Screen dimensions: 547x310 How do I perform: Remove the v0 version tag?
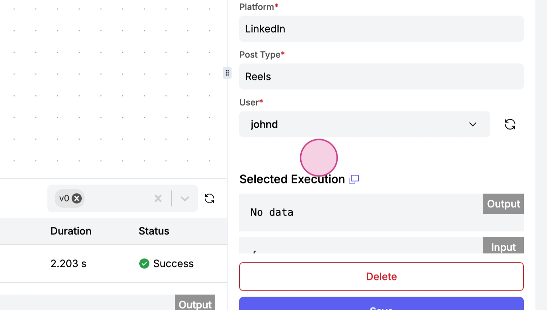[x=77, y=198]
